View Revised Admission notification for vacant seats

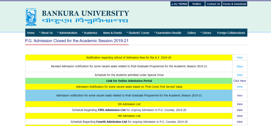240,66
